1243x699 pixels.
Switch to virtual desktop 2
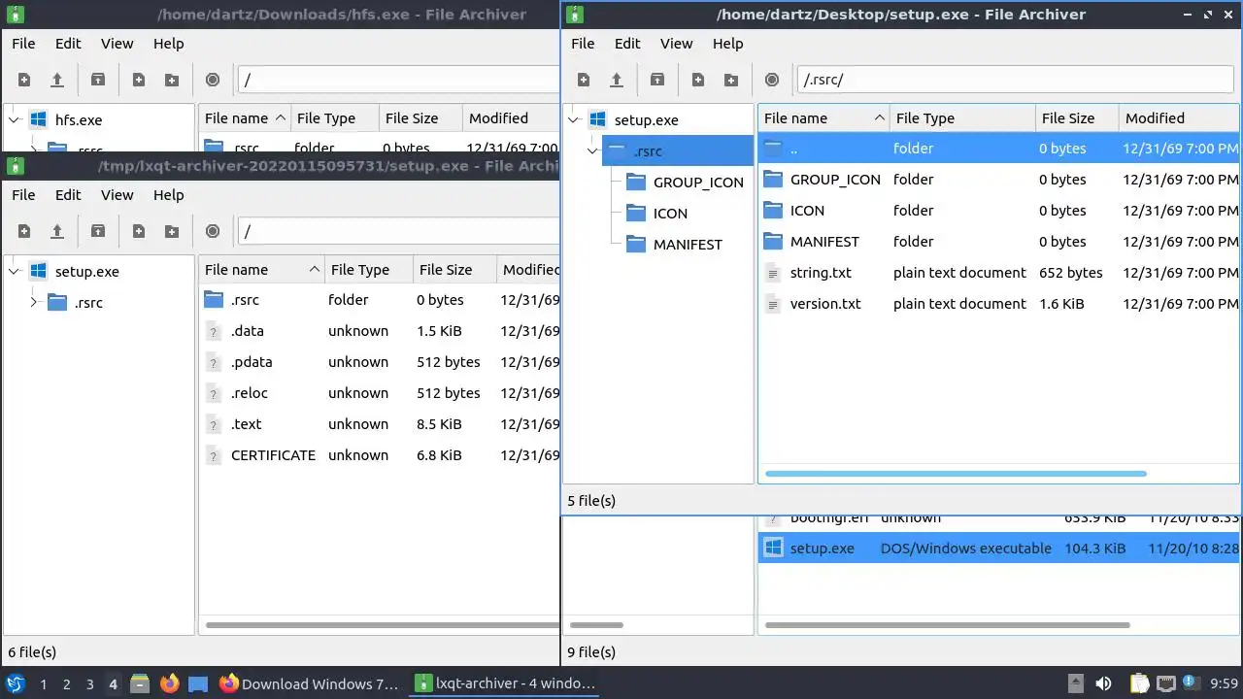66,683
